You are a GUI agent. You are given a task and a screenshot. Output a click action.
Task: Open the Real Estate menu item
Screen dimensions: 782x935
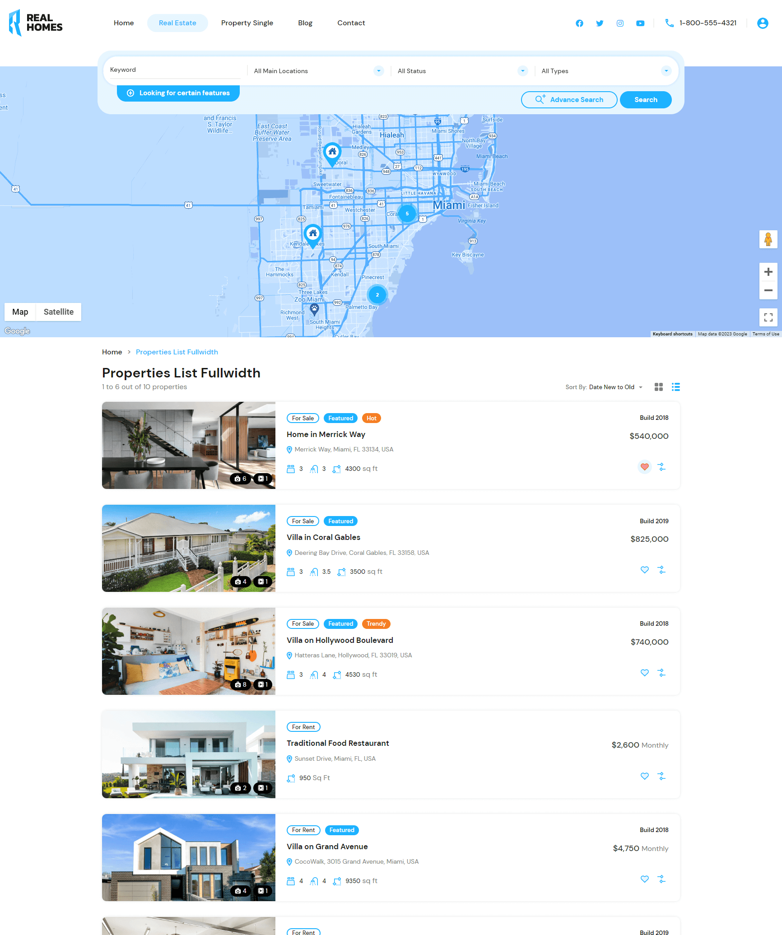coord(177,23)
